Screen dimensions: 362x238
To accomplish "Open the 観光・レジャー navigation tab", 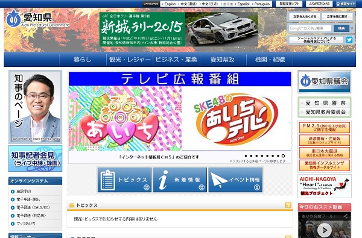I will coord(130,60).
